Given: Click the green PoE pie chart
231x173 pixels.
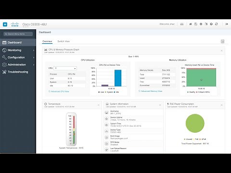Looking at the screenshot, I should [x=195, y=123].
